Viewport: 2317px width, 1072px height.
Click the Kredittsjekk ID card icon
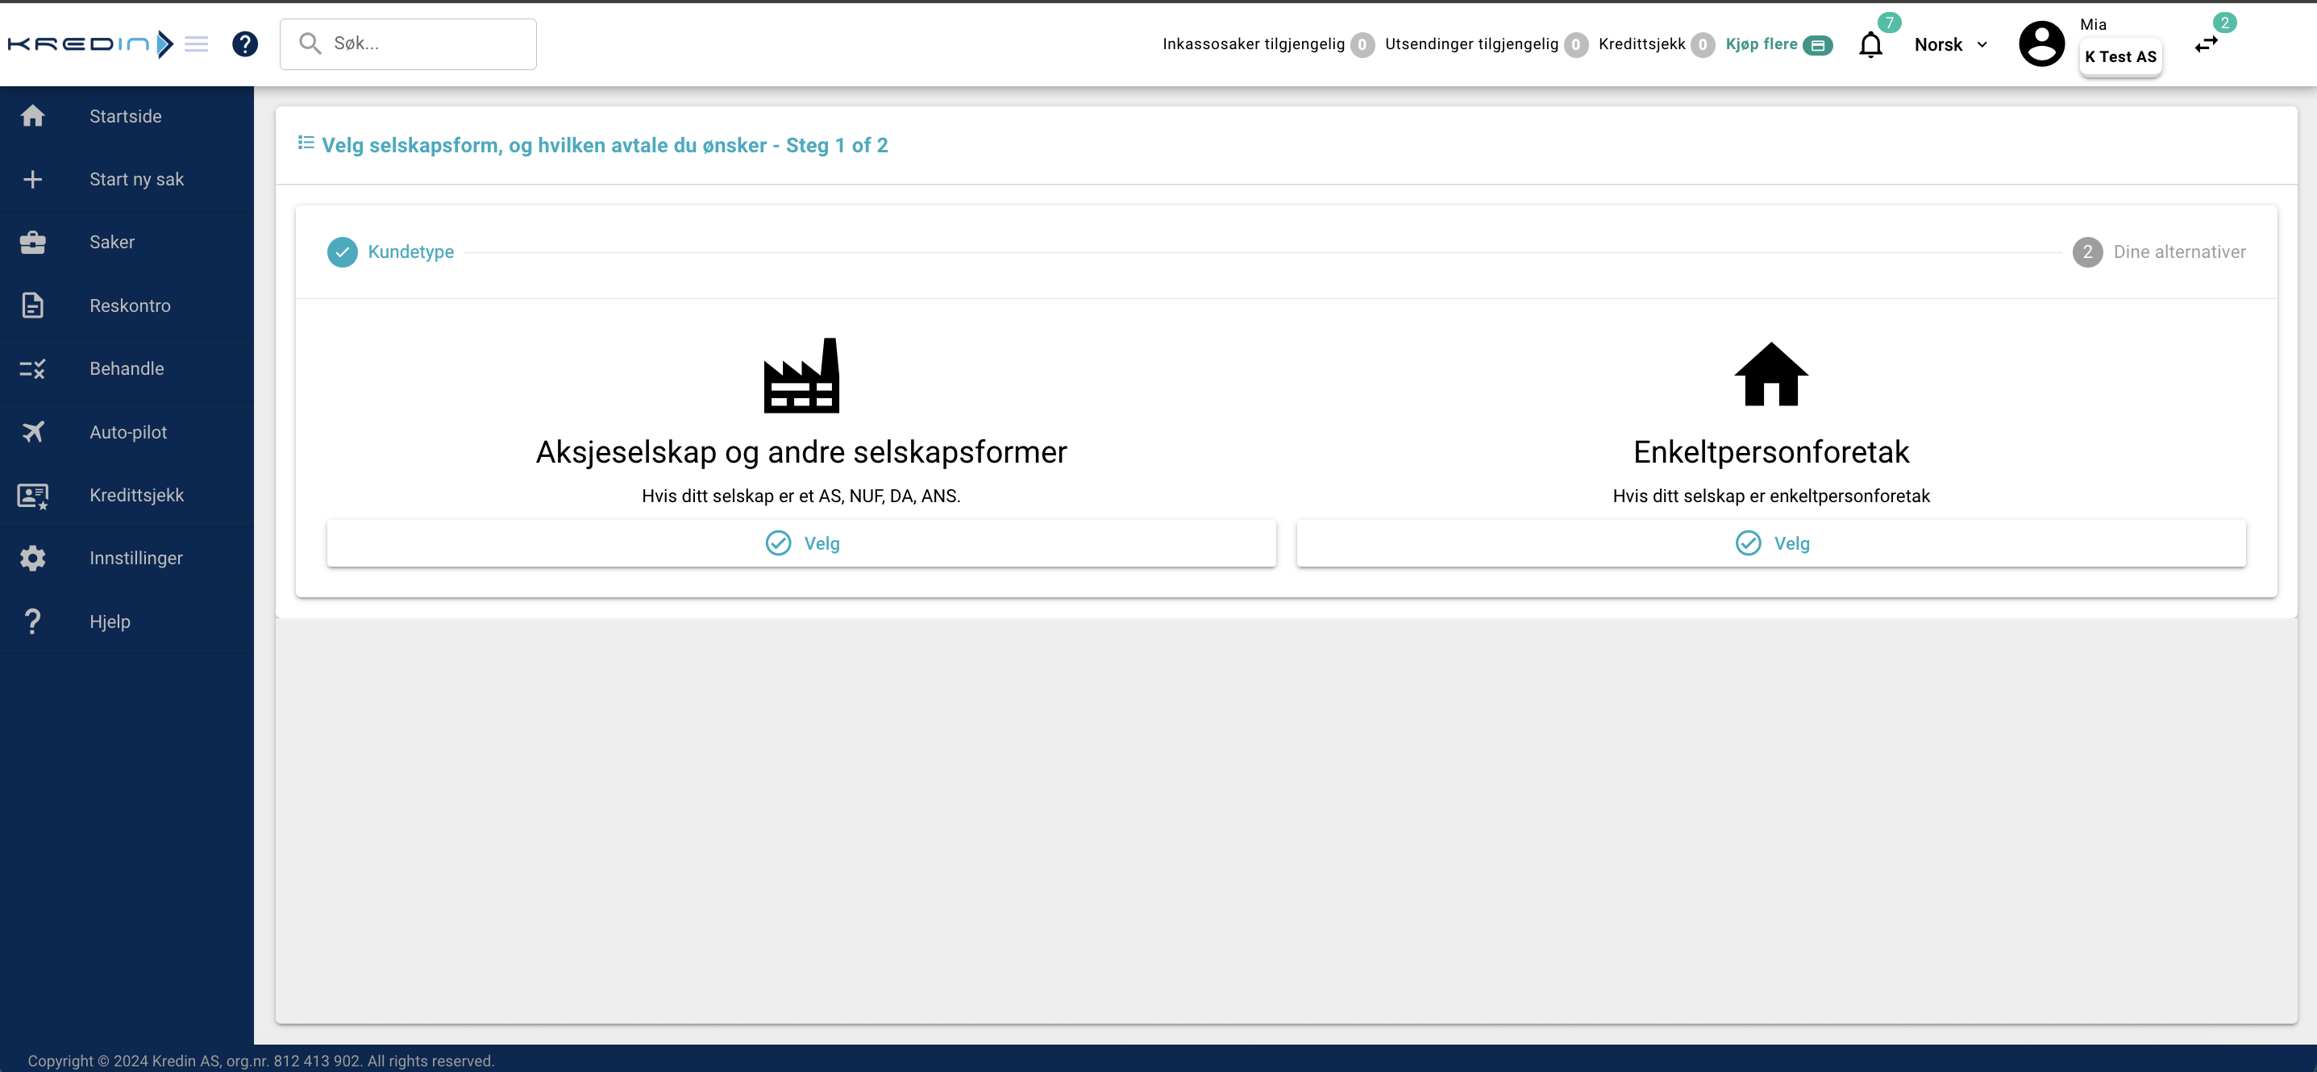coord(32,496)
